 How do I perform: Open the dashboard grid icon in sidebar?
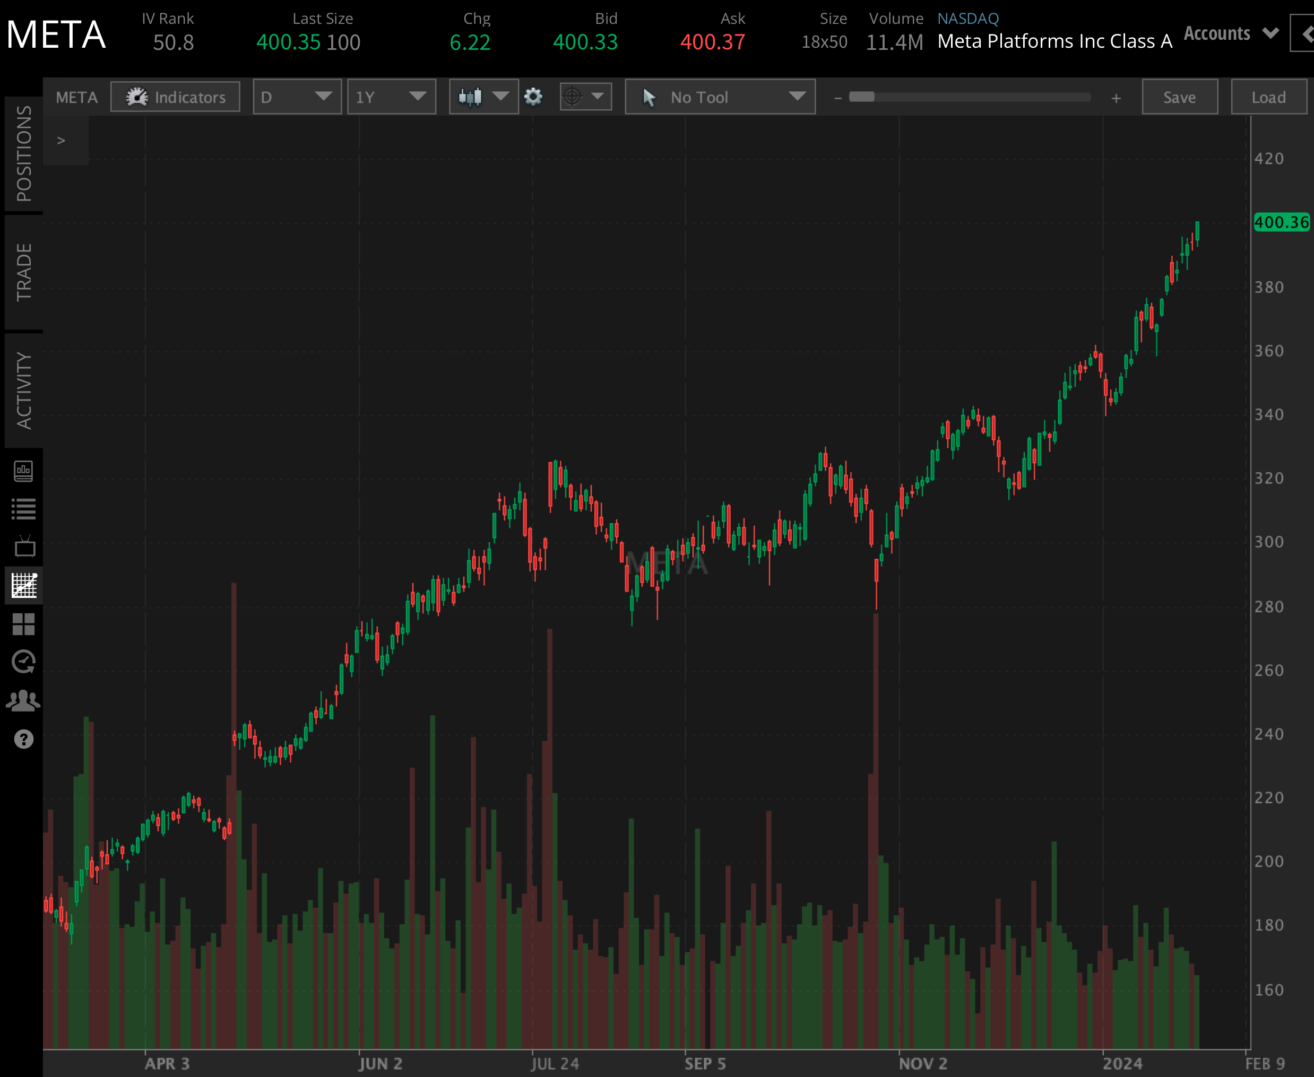(23, 623)
